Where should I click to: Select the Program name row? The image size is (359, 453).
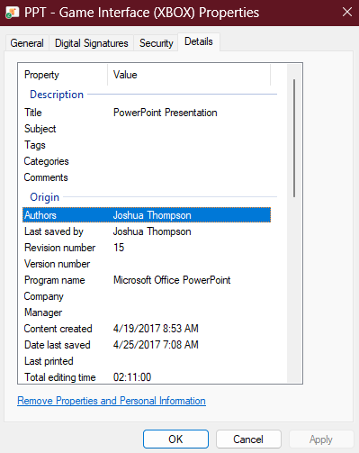coord(147,280)
